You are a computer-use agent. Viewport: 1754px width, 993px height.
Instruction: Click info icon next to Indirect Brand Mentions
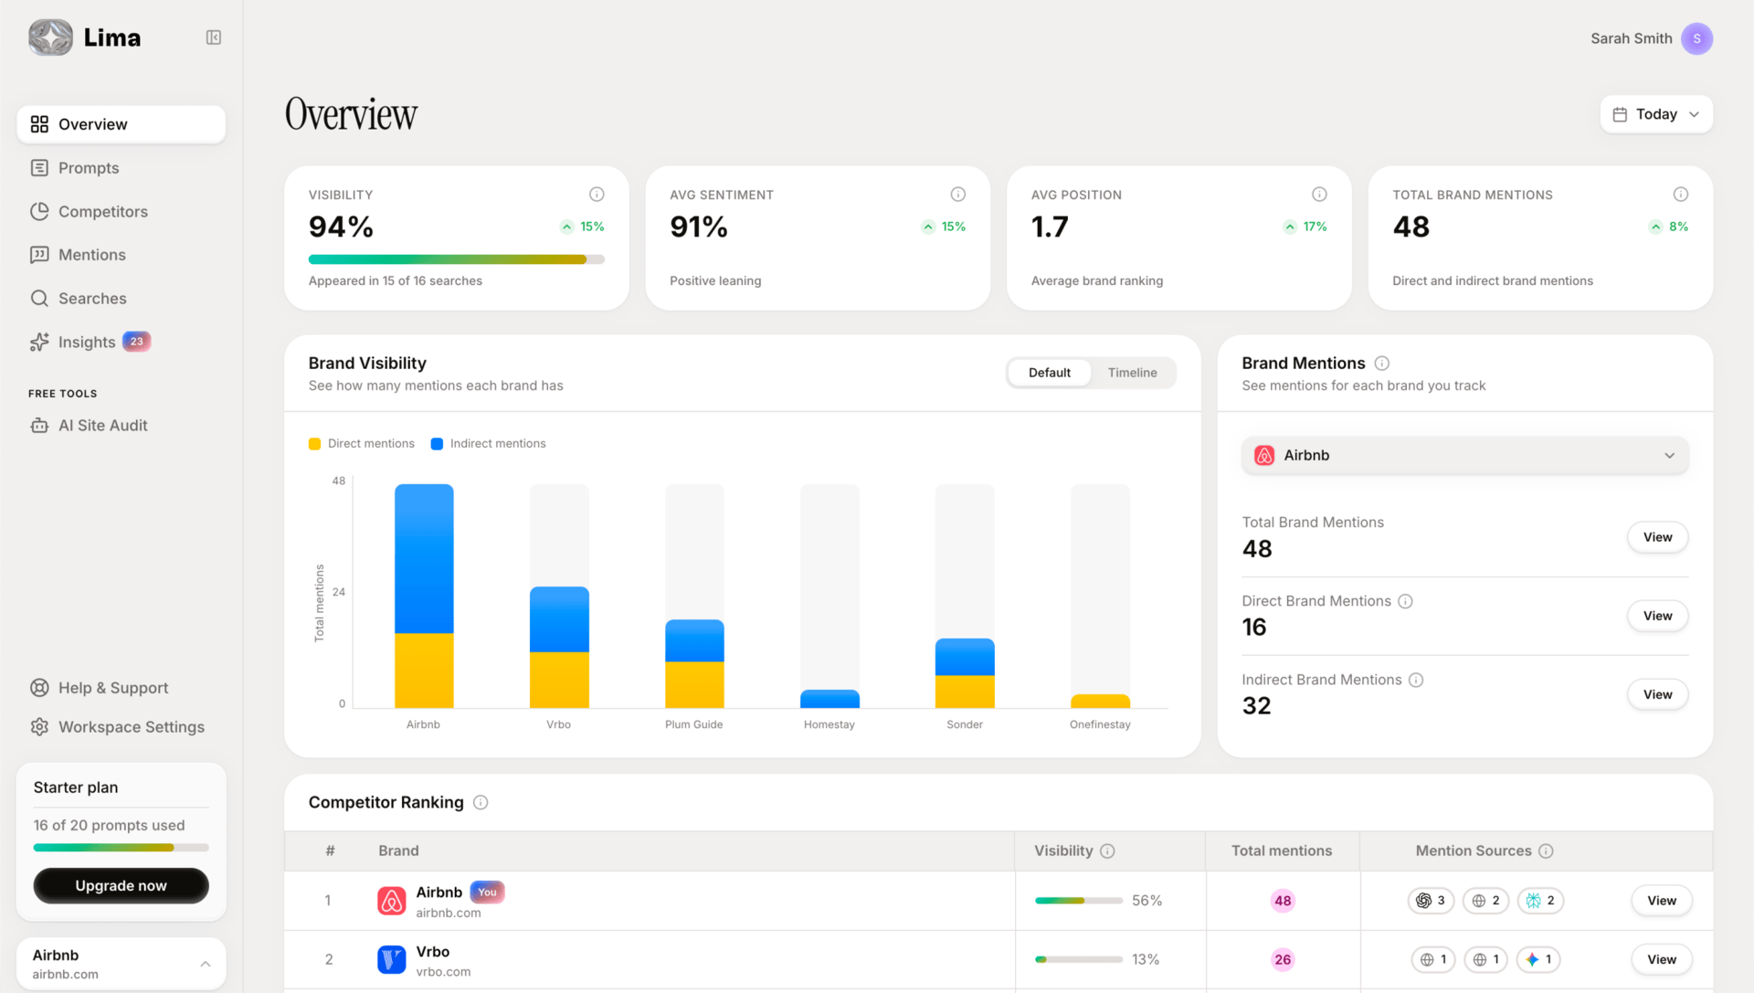[1416, 680]
